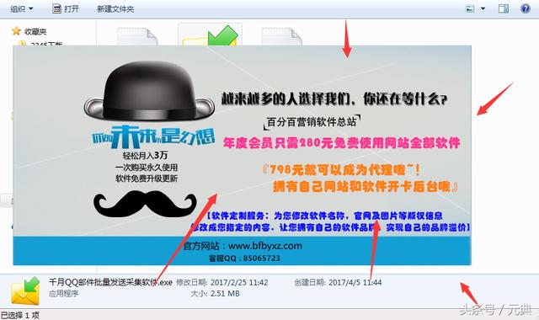Select the blank document file on left
Image resolution: width=539 pixels, height=320 pixels.
tap(137, 37)
